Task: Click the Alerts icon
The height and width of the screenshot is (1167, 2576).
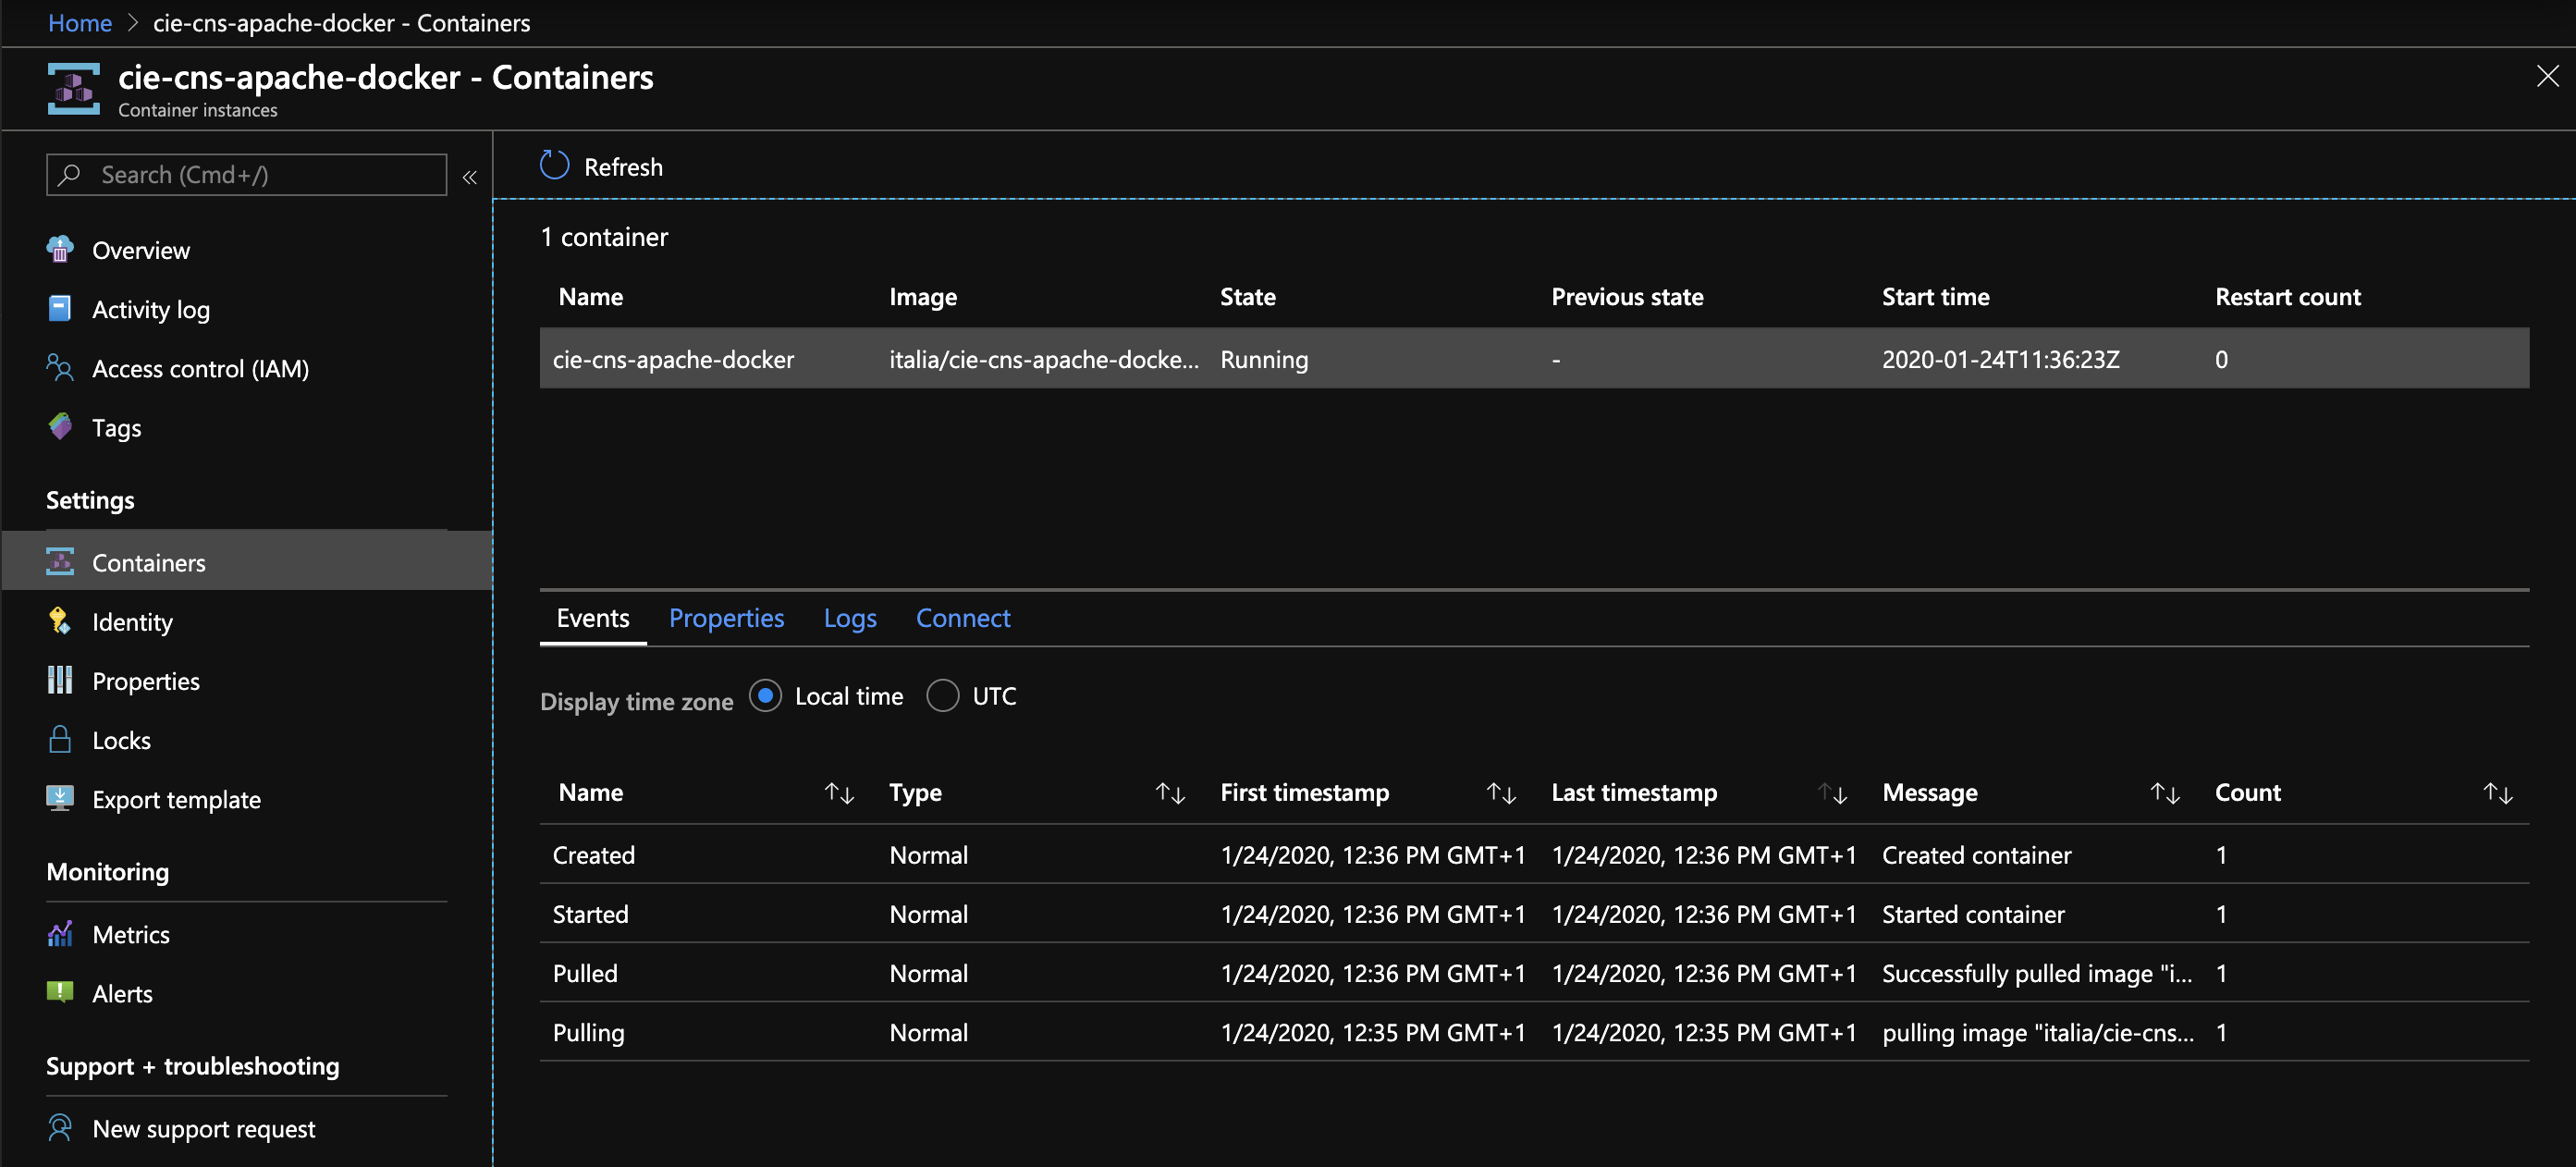Action: [x=60, y=992]
